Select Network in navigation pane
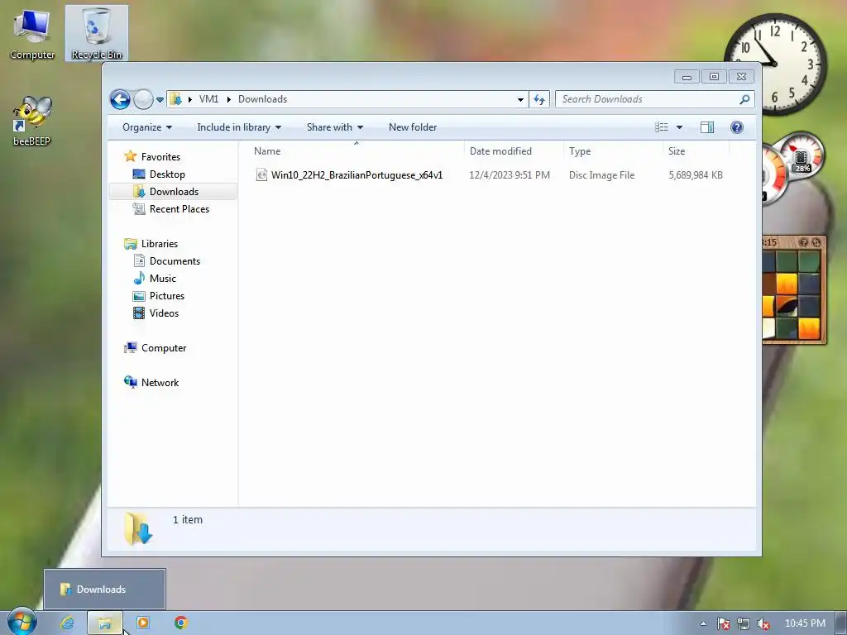847x635 pixels. 160,382
